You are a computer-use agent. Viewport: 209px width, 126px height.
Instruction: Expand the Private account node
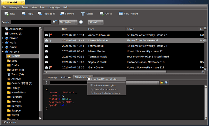(x=3, y=38)
